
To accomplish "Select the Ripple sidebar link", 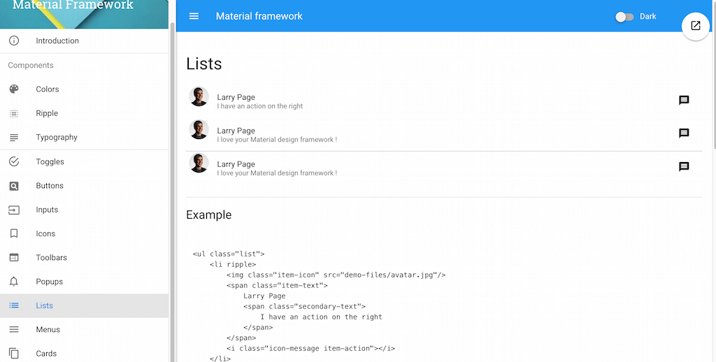I will (x=47, y=113).
